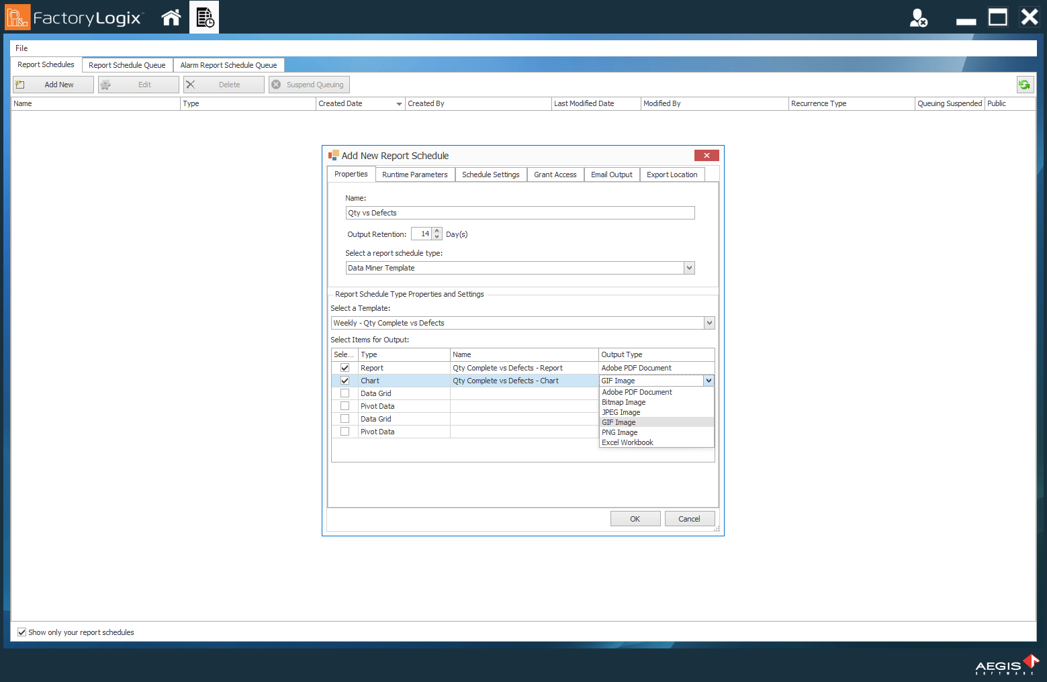The height and width of the screenshot is (682, 1047).
Task: Click the Last Modified Date column header
Action: pyautogui.click(x=596, y=103)
